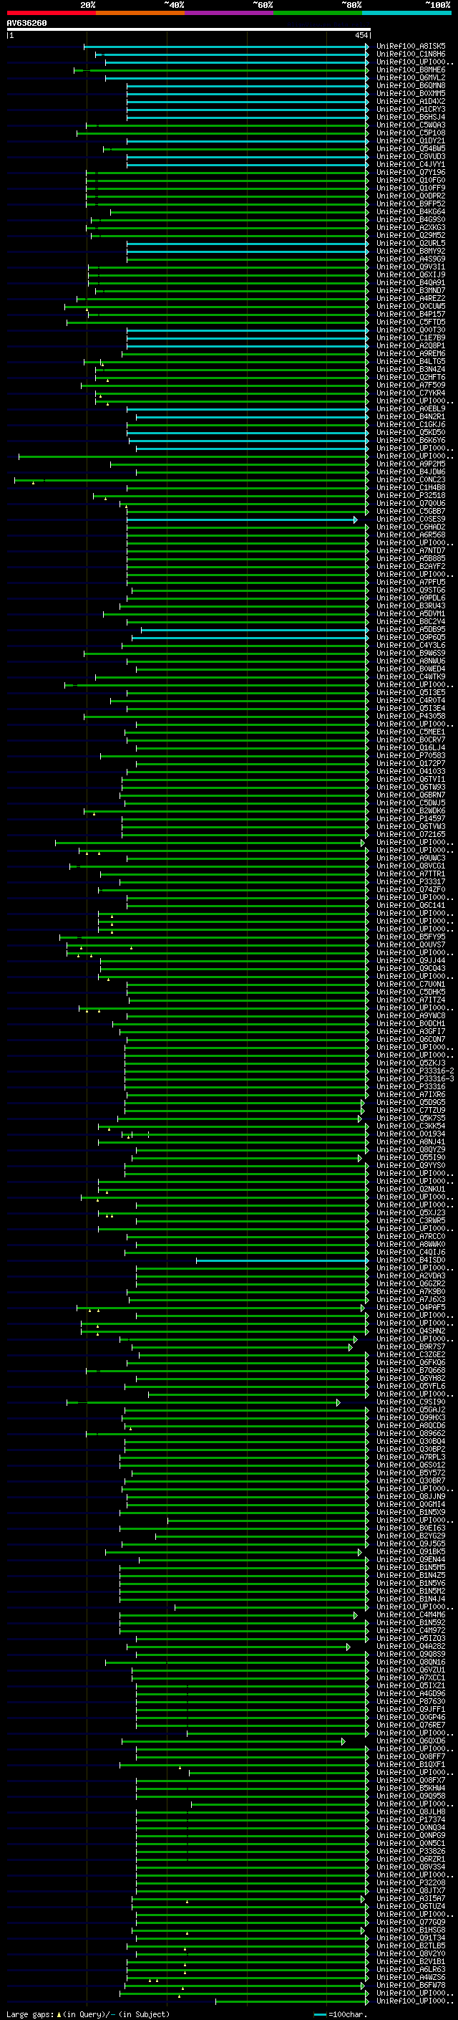458x2020 pixels.
Task: Open the UniRef100_B1OXF1 entry
Action: 411,1764
